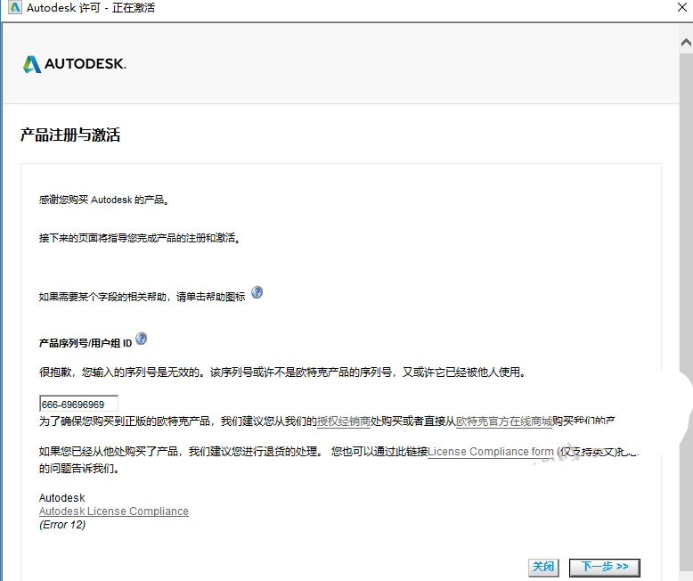
Task: Click the 产品注册与激活 heading
Action: coord(70,135)
